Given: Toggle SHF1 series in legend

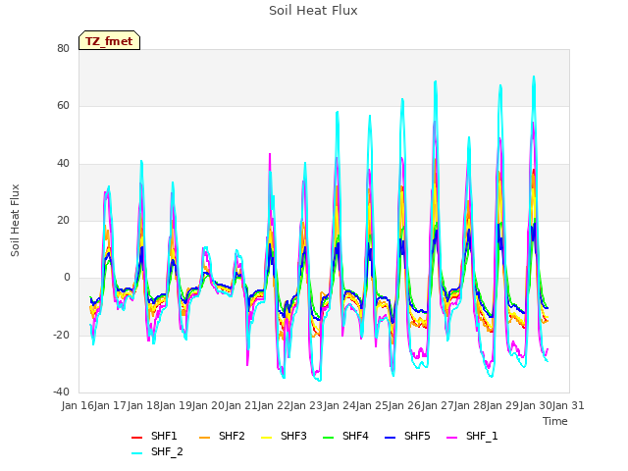Looking at the screenshot, I should point(154,436).
